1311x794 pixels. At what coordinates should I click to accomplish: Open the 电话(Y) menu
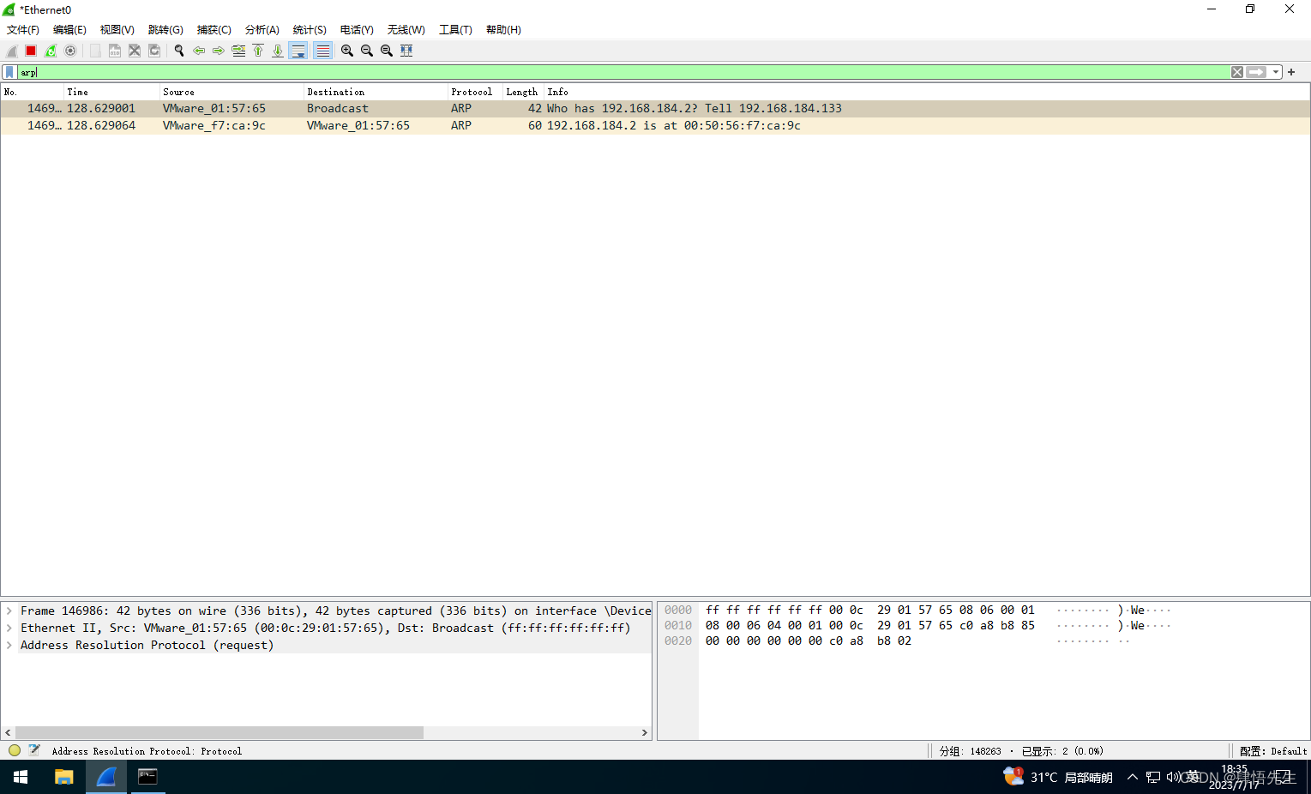[357, 29]
